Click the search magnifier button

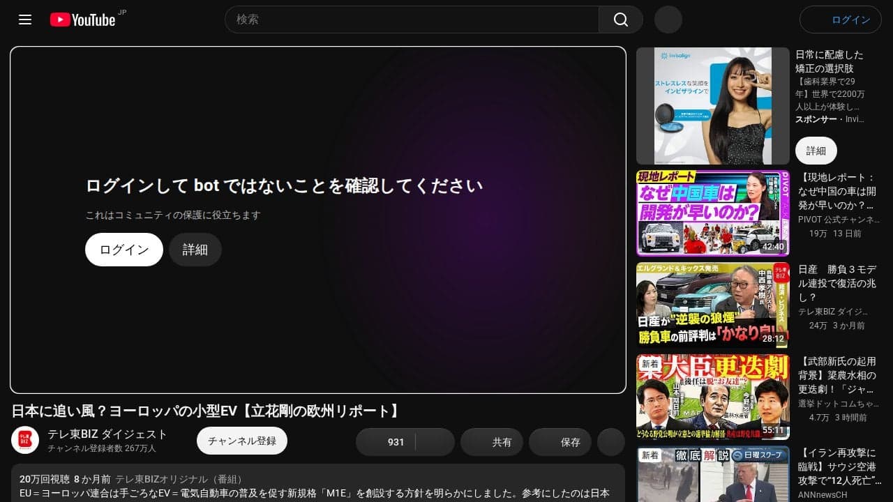[x=621, y=20]
